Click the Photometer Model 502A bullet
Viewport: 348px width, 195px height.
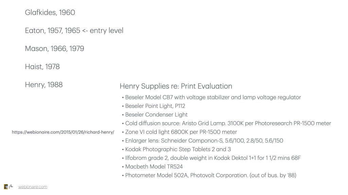click(211, 175)
